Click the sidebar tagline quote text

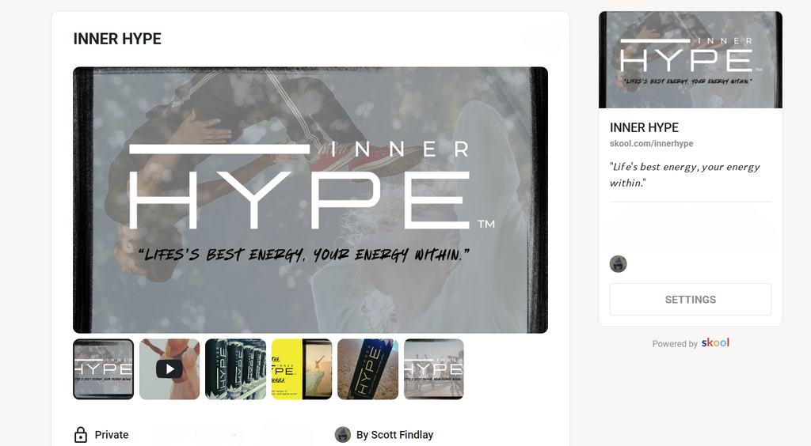[685, 175]
